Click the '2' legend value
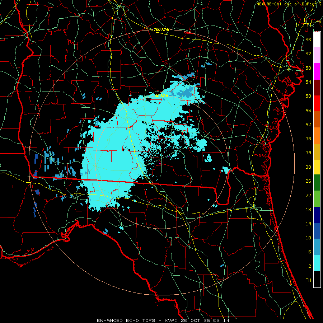Image resolution: width=323 pixels, height=323 pixels. tap(309, 266)
